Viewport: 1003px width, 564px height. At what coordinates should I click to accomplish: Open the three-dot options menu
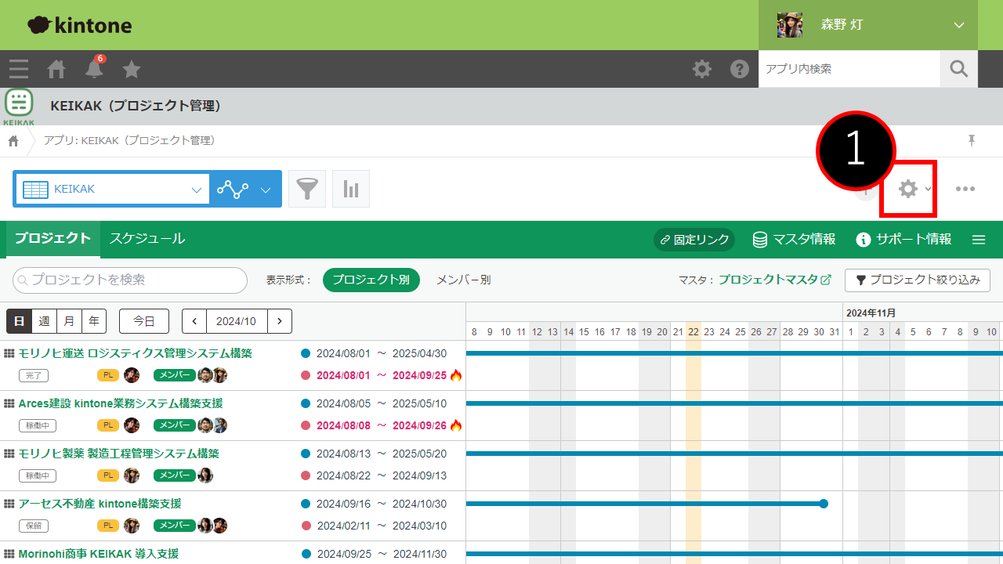pos(965,189)
